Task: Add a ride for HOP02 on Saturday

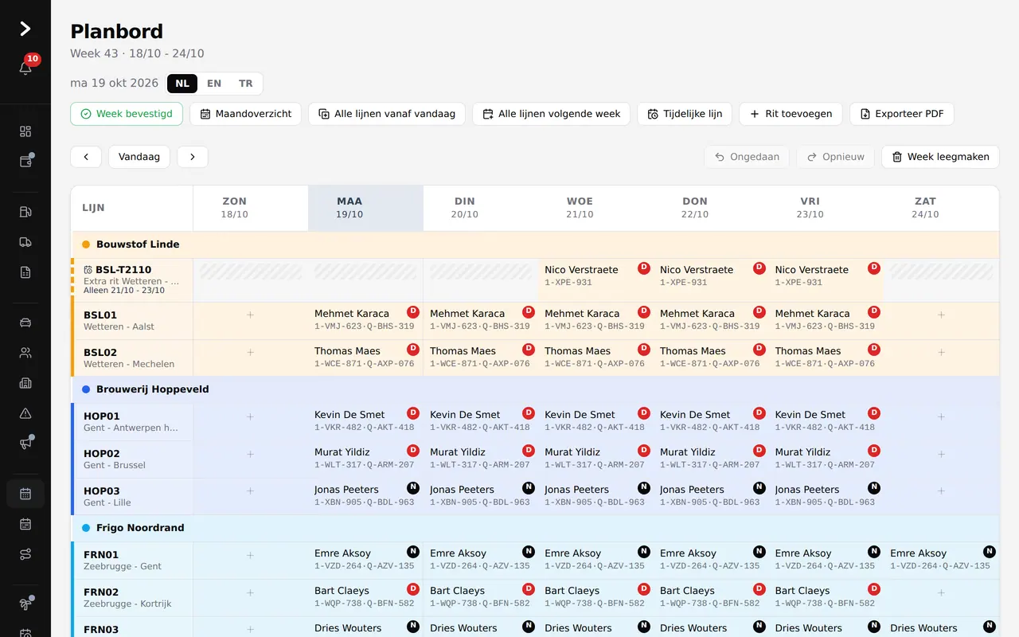Action: [x=941, y=454]
